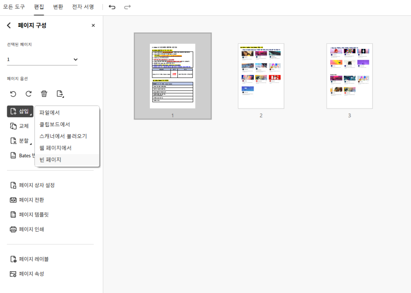The width and height of the screenshot is (411, 293).
Task: Click the 교체 replace pages button
Action: pos(20,126)
